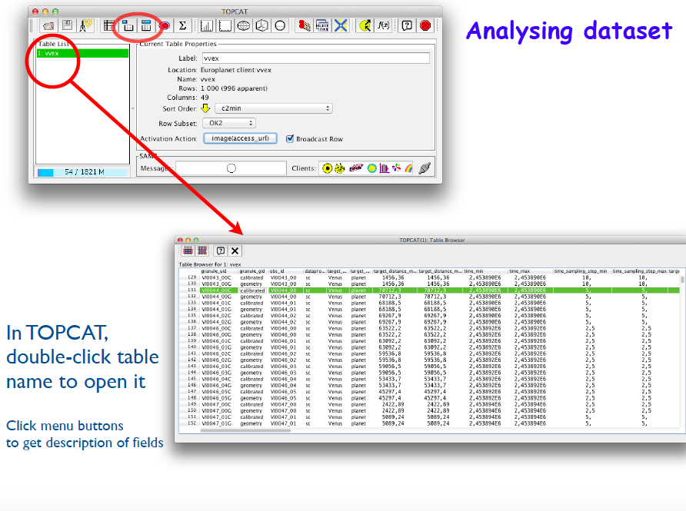
Task: Open the histogram plot icon
Action: [207, 26]
